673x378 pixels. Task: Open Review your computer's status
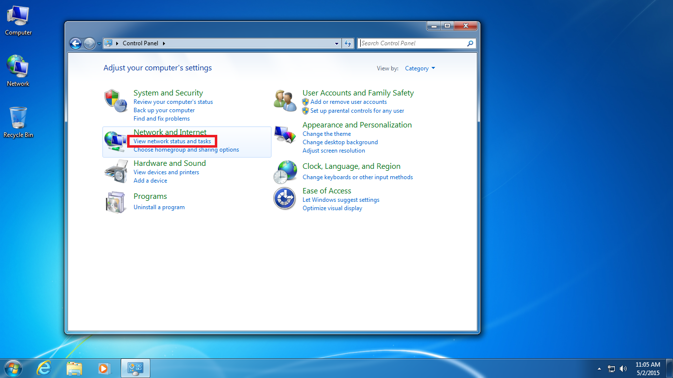coord(173,102)
